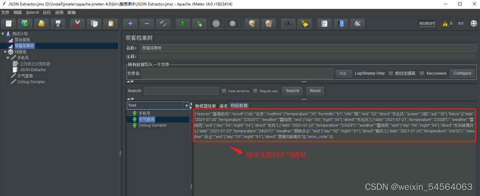
Task: Select 察看结果树 in the test tree
Action: pyautogui.click(x=25, y=46)
